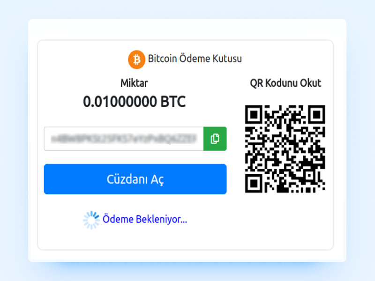The height and width of the screenshot is (281, 375).
Task: Open wallet using the Cüzdanı Aç button
Action: (x=135, y=179)
